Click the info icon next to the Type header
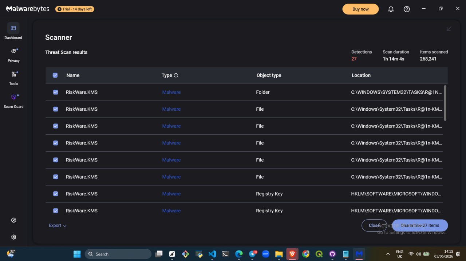This screenshot has height=261, width=466. pos(176,76)
